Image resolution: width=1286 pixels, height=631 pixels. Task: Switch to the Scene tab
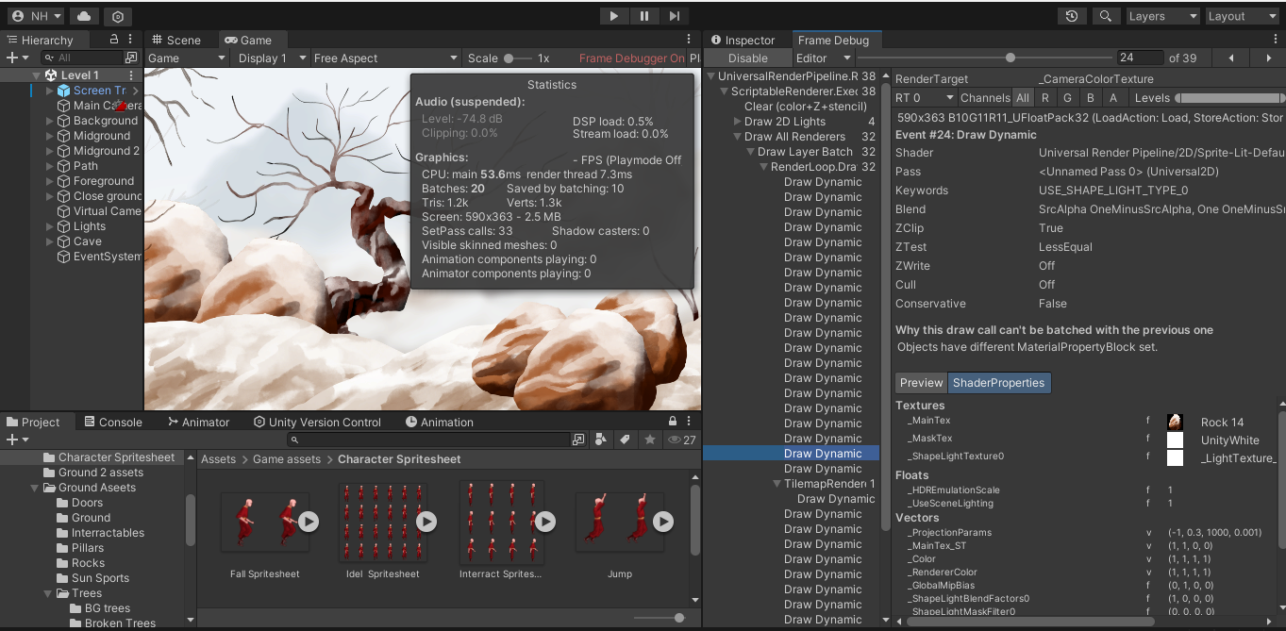[179, 39]
